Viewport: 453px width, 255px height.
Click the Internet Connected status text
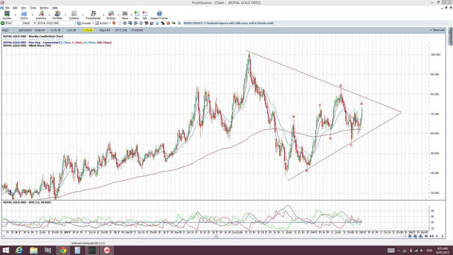pos(88,243)
